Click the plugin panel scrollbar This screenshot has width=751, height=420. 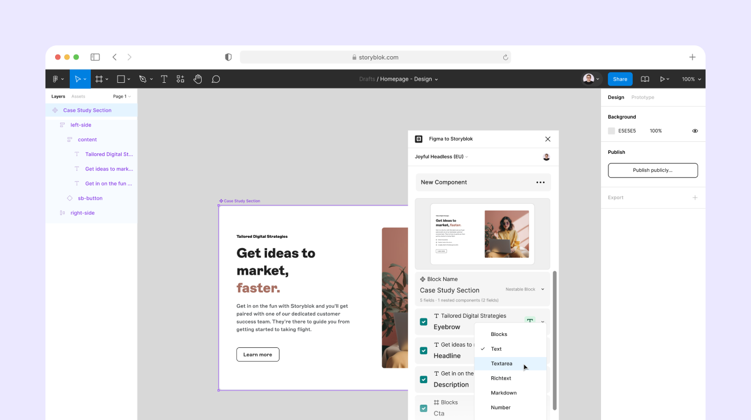click(555, 341)
